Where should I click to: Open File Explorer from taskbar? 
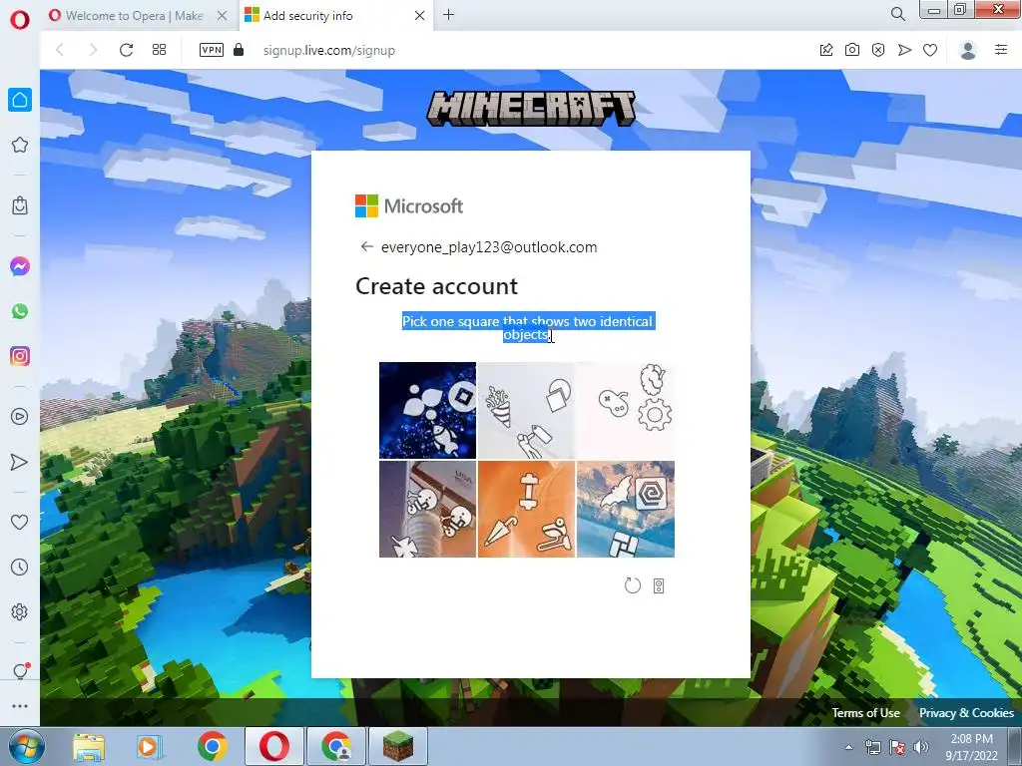click(89, 746)
